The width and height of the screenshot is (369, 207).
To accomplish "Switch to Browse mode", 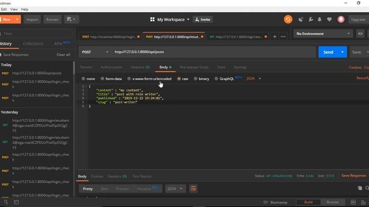I will click(x=332, y=202).
